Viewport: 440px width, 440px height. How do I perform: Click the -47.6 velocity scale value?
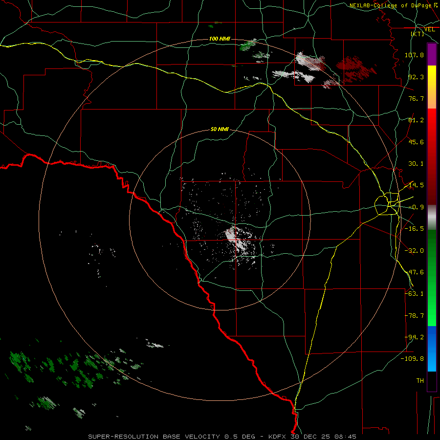point(414,272)
